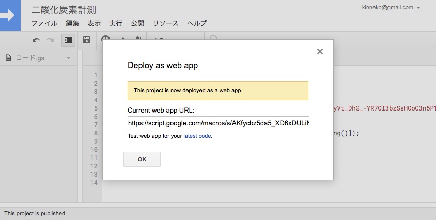436x220 pixels.
Task: Follow the latest code link
Action: tap(197, 136)
